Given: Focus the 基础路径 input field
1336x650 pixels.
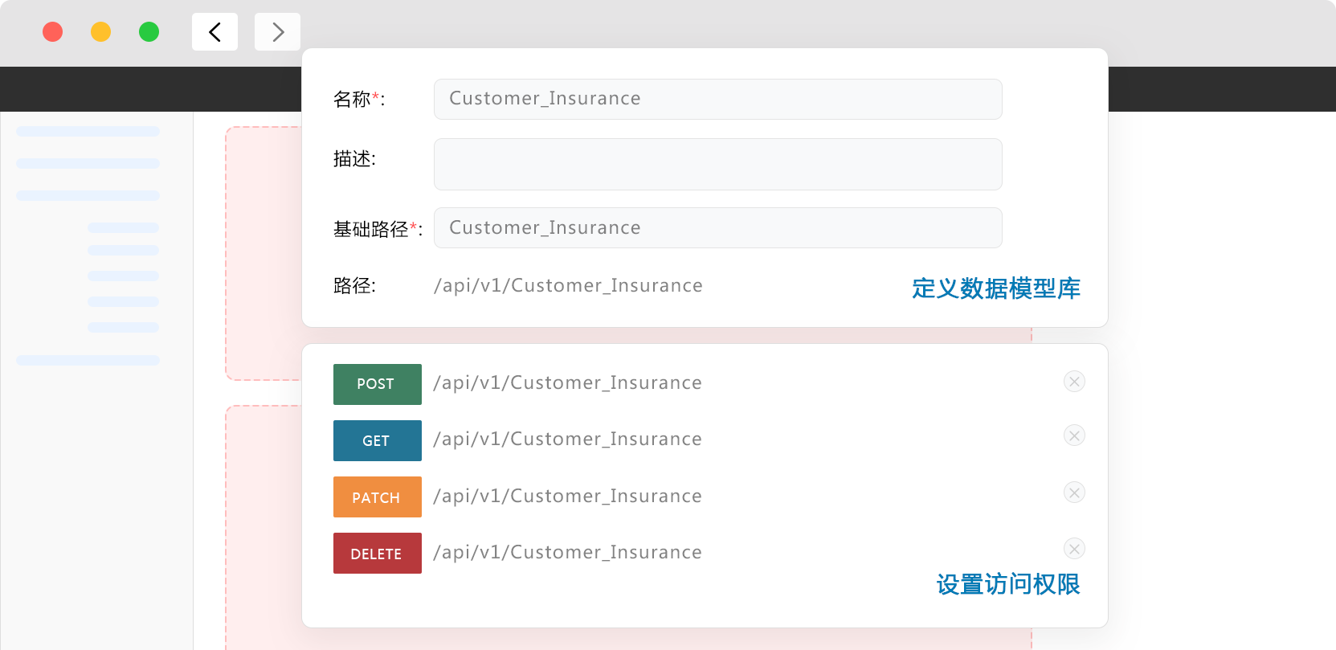Looking at the screenshot, I should (718, 227).
